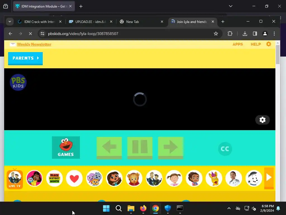
Task: View site information icon in address bar
Action: click(42, 34)
